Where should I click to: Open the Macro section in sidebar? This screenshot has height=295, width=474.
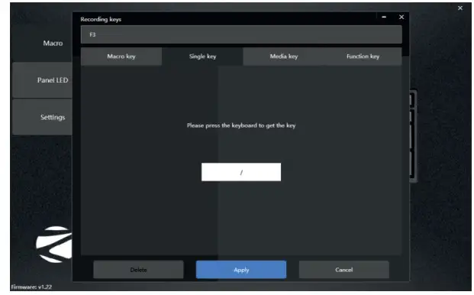43,43
